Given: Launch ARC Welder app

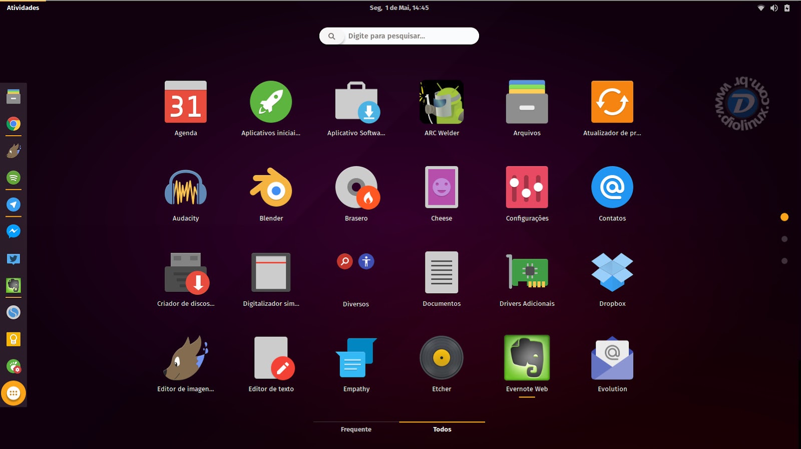Looking at the screenshot, I should [x=442, y=102].
